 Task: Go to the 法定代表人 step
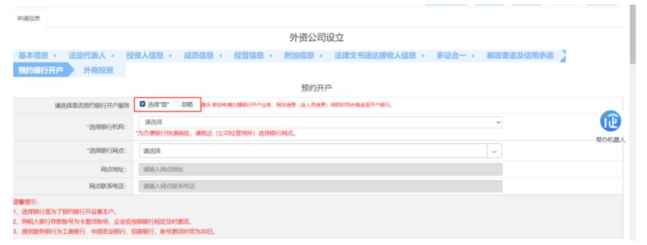[87, 56]
